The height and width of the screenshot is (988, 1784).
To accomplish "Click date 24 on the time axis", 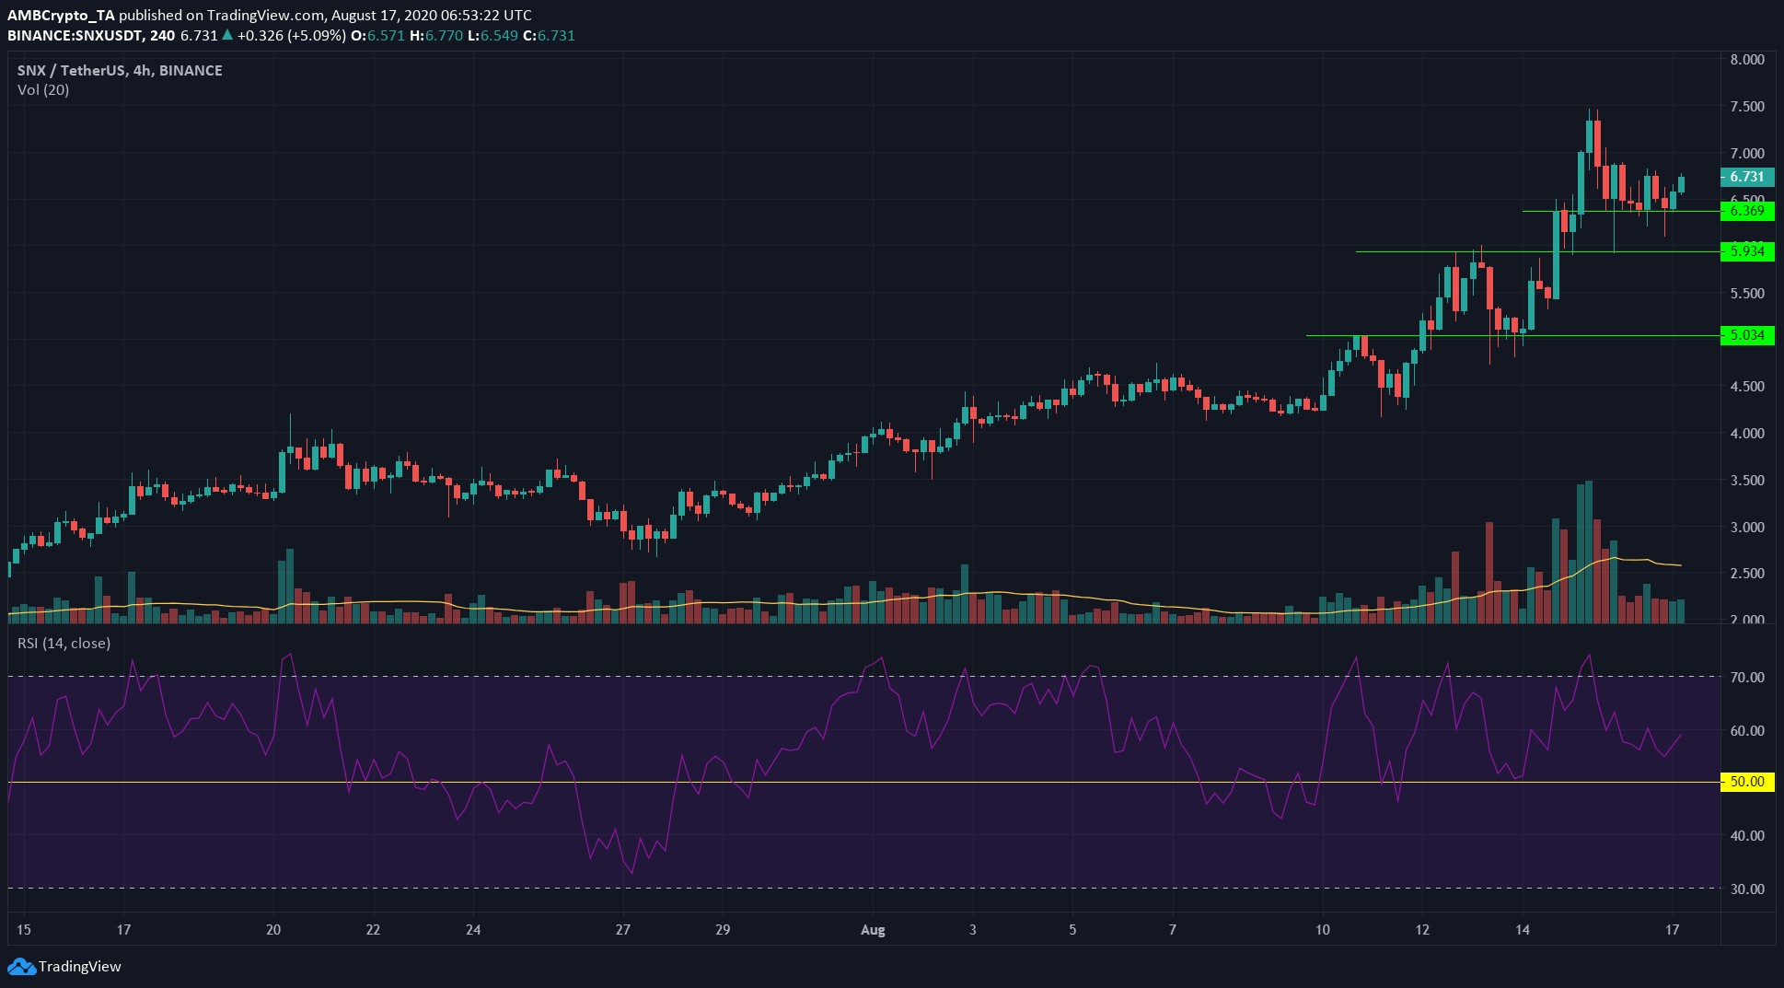I will pyautogui.click(x=473, y=930).
